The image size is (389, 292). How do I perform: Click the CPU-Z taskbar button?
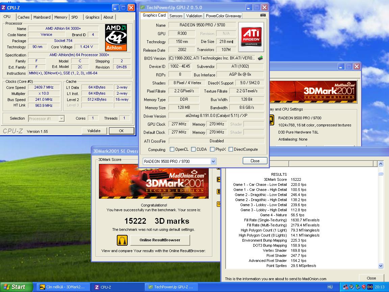[x=117, y=287]
